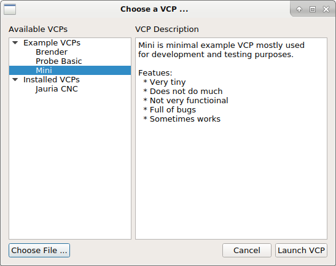Viewport: 336px width, 266px height.
Task: Cancel the VCP selection dialog
Action: (247, 250)
